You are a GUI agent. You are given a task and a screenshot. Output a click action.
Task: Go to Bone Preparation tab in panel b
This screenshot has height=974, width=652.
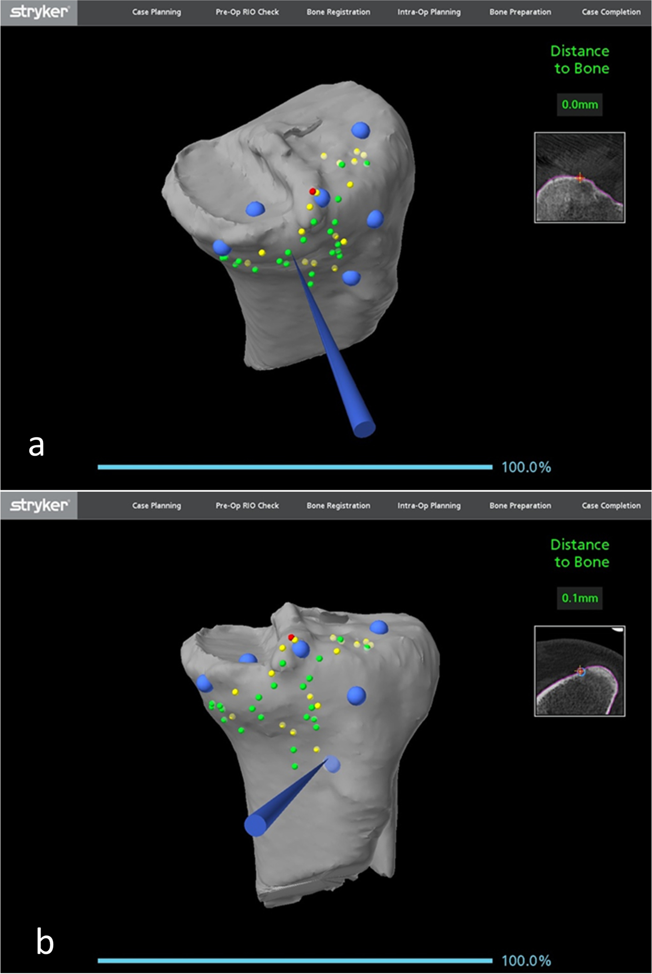520,505
